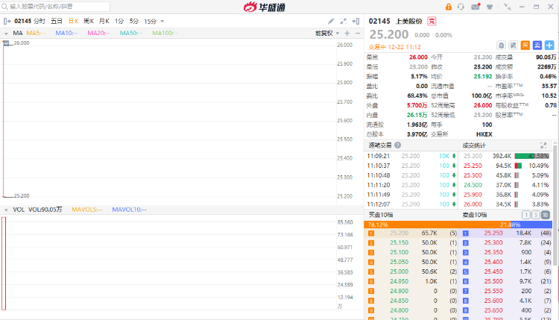Click the blue 卖 sell button
559x320 pixels.
(537, 46)
